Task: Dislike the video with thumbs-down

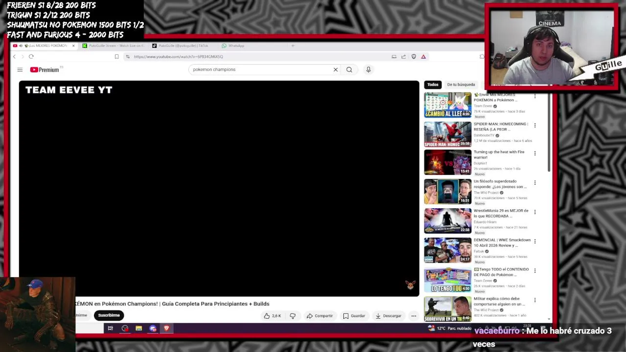Action: click(292, 316)
